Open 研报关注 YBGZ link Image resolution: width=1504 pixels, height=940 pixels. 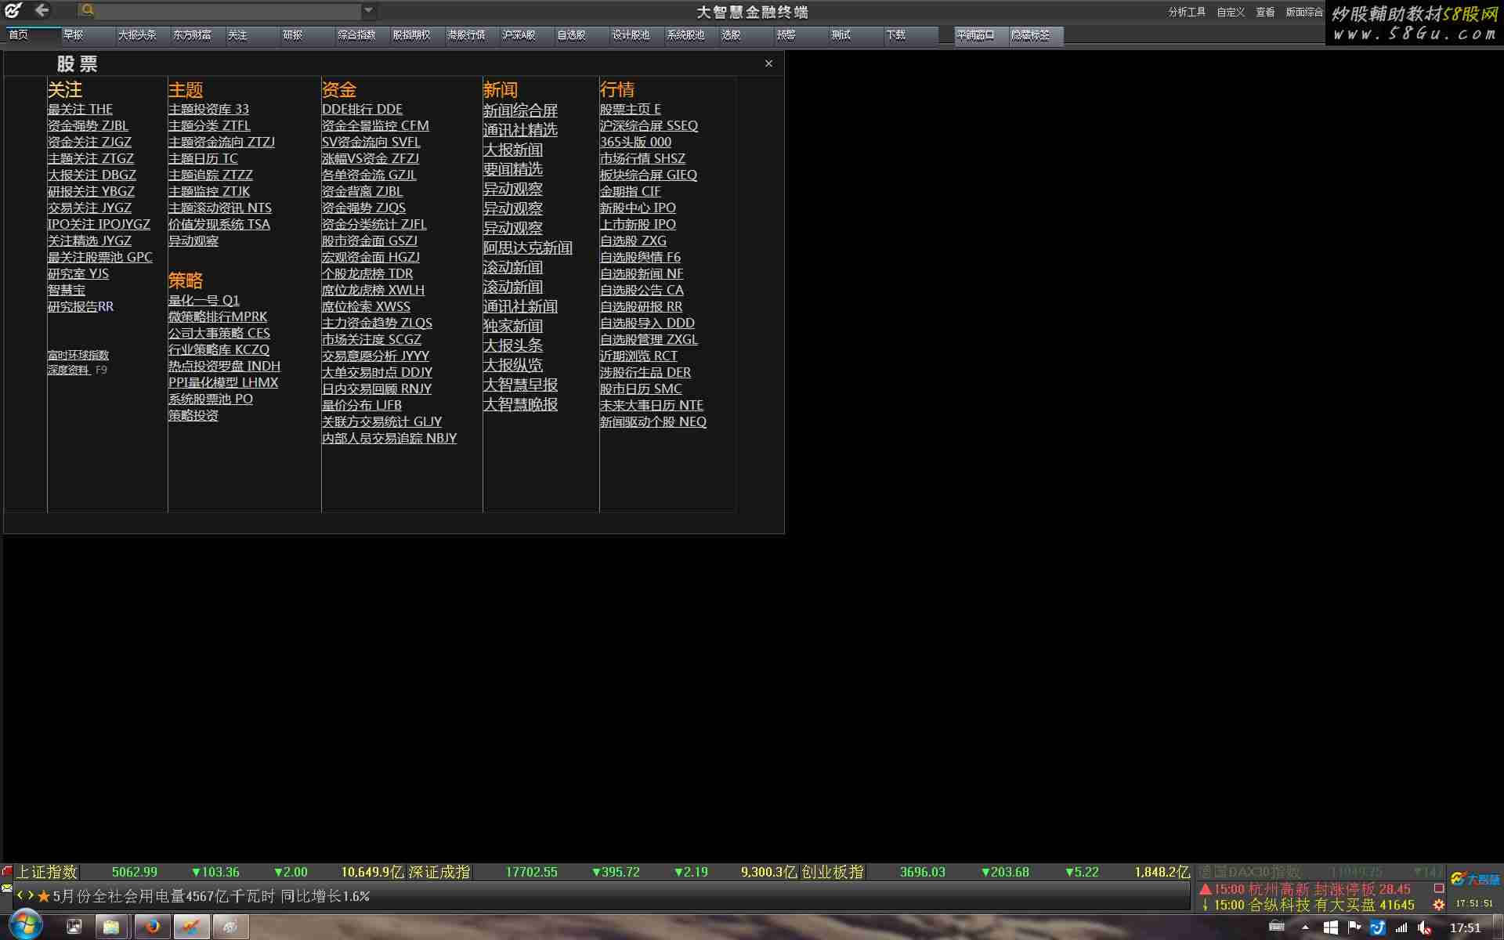coord(91,191)
